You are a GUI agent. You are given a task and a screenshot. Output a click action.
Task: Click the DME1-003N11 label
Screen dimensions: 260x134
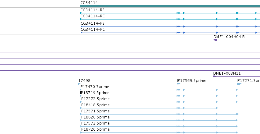(x=227, y=73)
